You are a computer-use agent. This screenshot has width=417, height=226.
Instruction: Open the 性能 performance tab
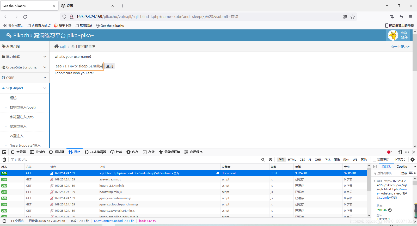(116, 152)
